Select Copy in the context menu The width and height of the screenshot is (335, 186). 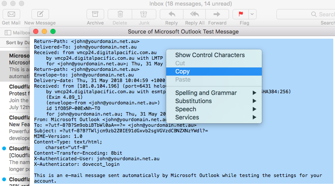tap(214, 71)
